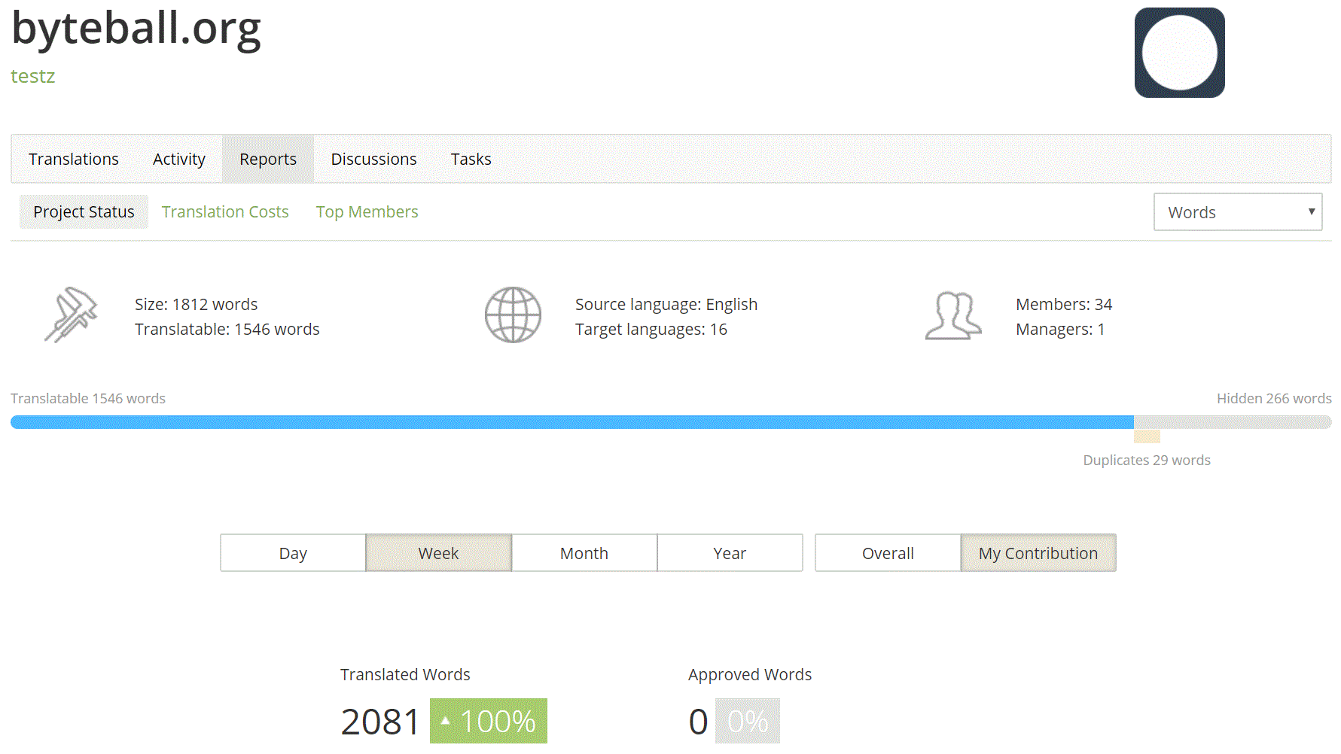Viewport: 1341px width, 754px height.
Task: Click the pink duplicates bar marker
Action: coord(1147,436)
